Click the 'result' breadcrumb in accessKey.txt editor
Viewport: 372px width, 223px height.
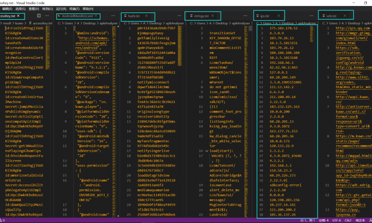[7, 23]
